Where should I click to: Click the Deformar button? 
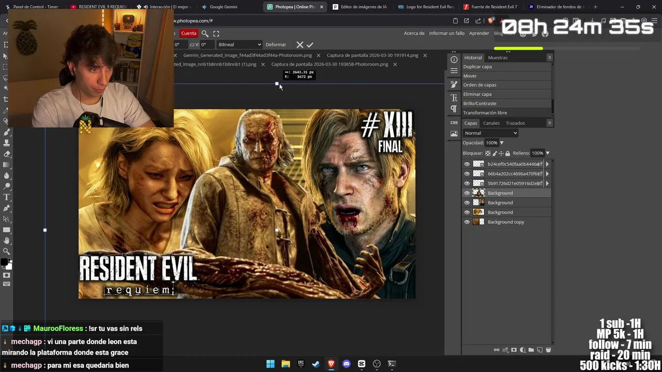coord(276,44)
